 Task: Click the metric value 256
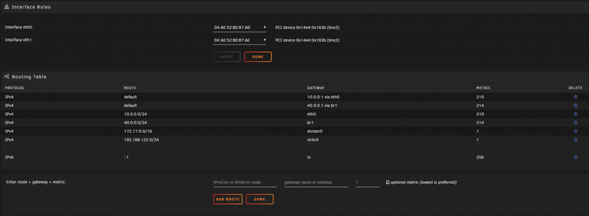(479, 157)
